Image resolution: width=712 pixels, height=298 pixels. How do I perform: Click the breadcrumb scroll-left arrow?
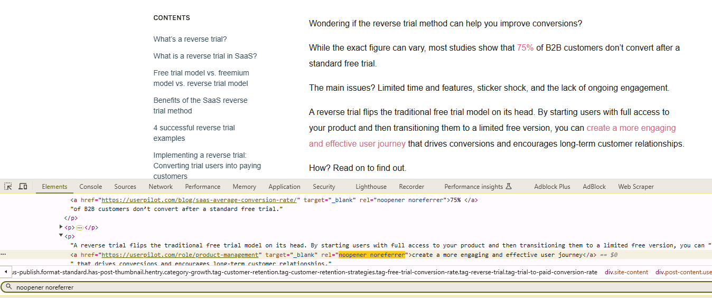[x=5, y=272]
